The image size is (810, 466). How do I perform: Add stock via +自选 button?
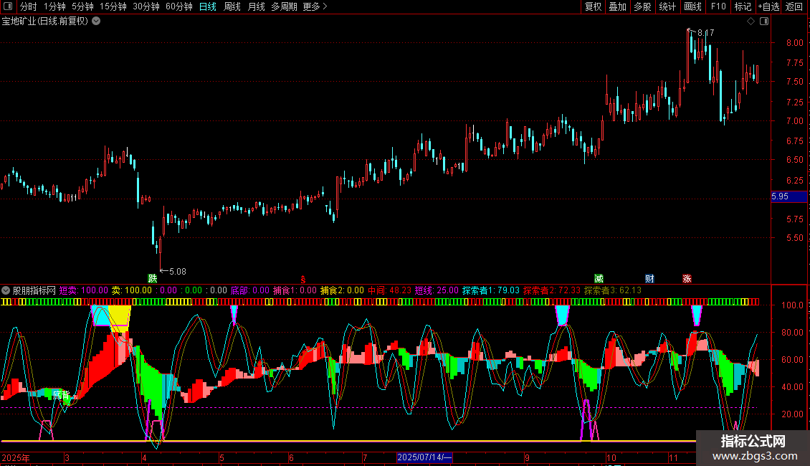(768, 6)
